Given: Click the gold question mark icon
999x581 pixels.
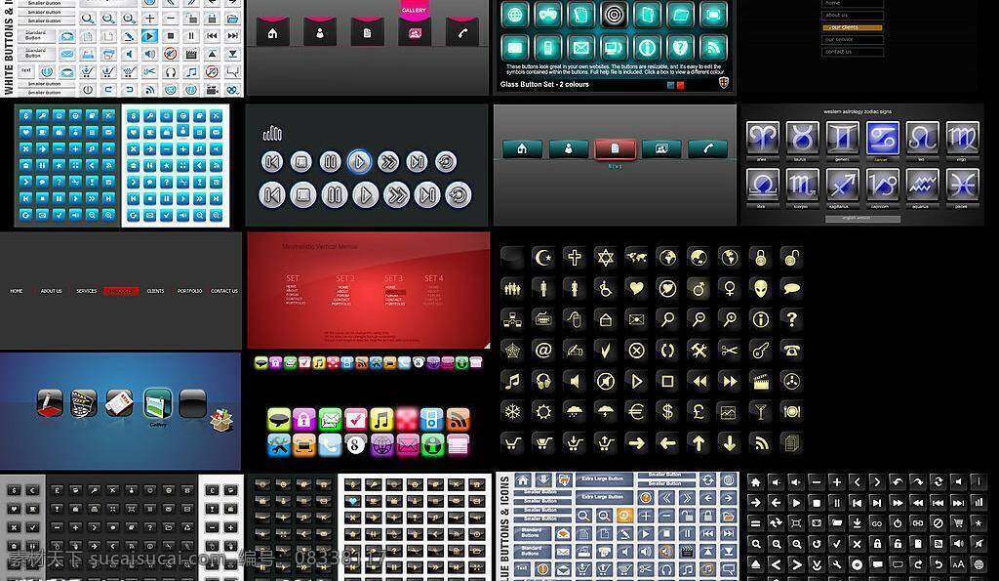Looking at the screenshot, I should (791, 319).
